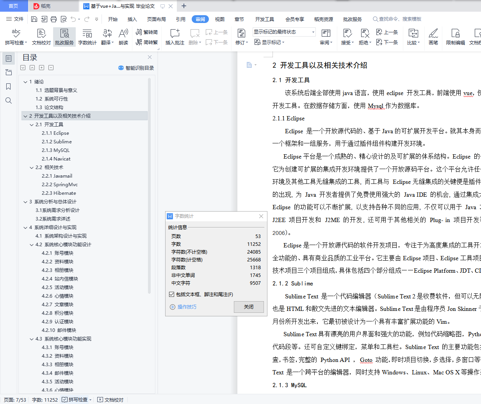
Task: Toggle Track Changes revision tool
Action: [242, 37]
